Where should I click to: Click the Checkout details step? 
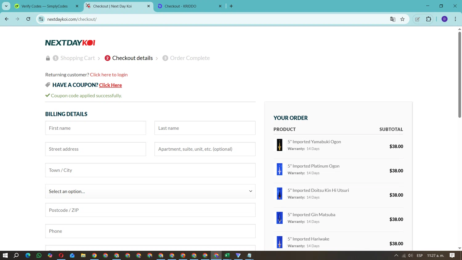click(x=132, y=58)
